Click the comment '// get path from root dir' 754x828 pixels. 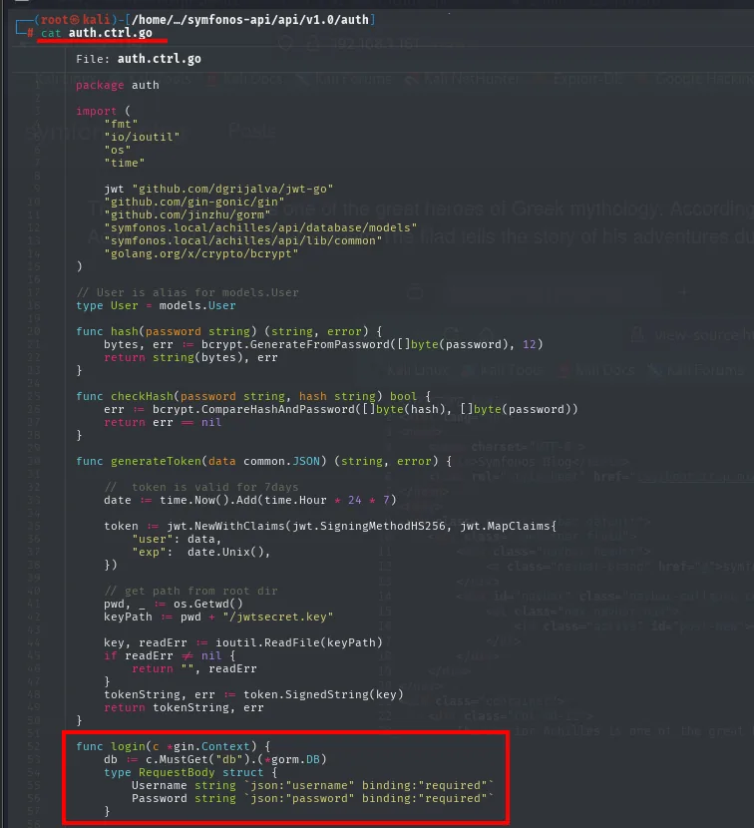pos(190,591)
